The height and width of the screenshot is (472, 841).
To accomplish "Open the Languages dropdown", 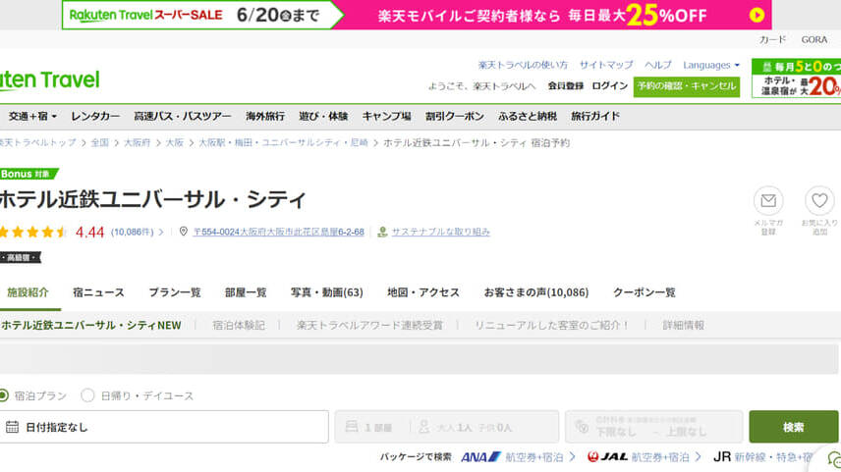I will click(x=711, y=65).
